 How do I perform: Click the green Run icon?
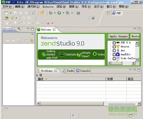pos(59,13)
